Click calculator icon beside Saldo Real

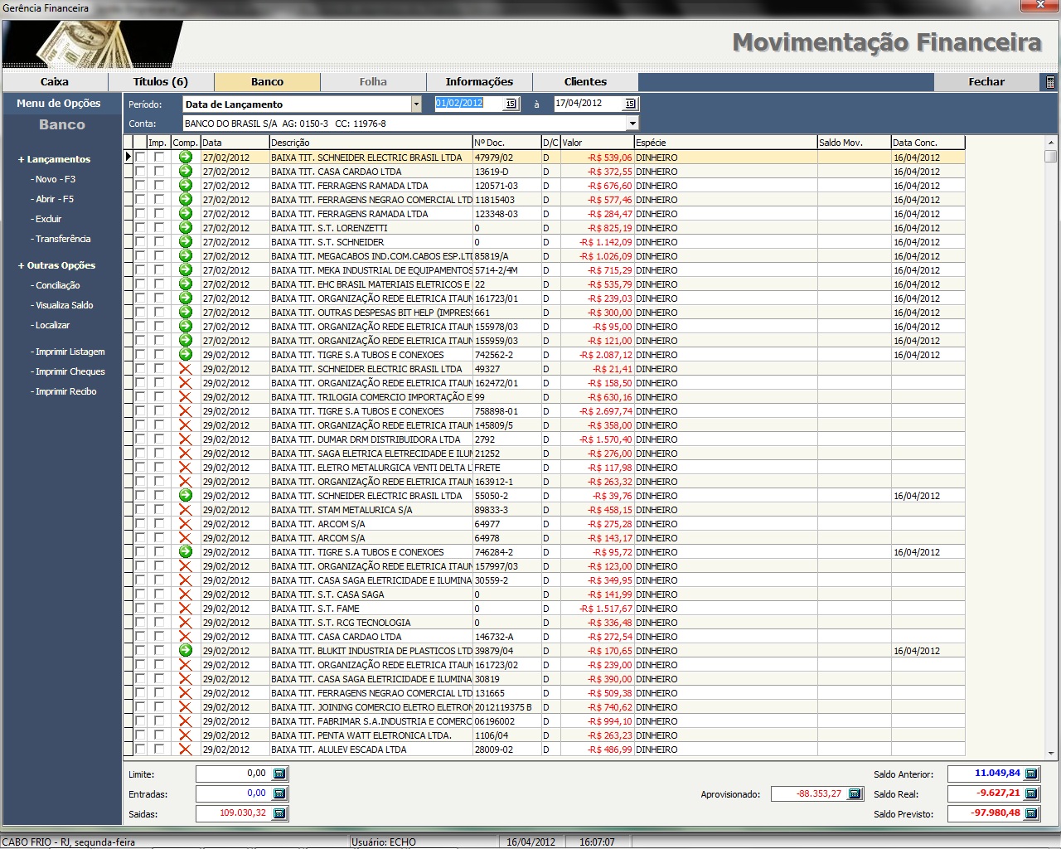pyautogui.click(x=1031, y=793)
